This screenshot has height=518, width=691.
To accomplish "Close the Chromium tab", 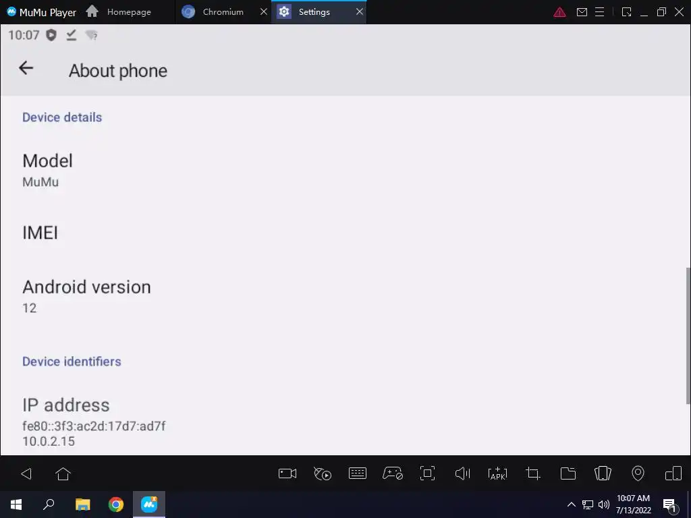I will point(264,12).
